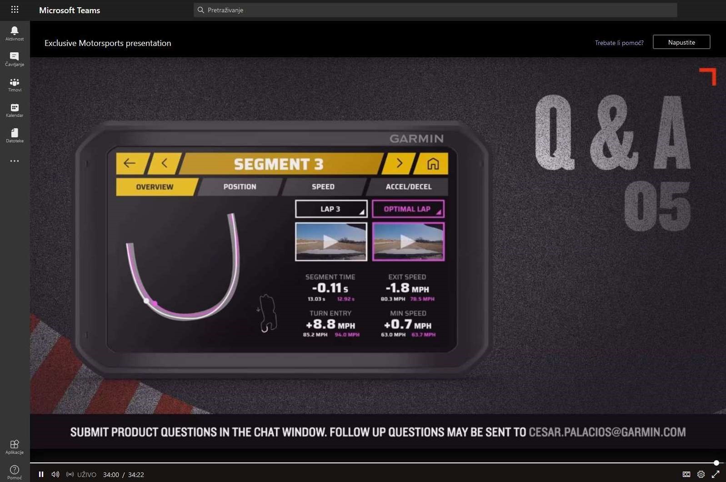Open the OPTIMAL LAP dropdown

coord(408,209)
